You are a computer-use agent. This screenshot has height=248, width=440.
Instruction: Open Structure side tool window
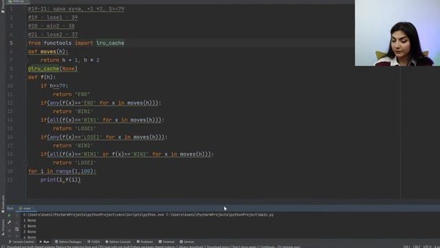pos(3,227)
